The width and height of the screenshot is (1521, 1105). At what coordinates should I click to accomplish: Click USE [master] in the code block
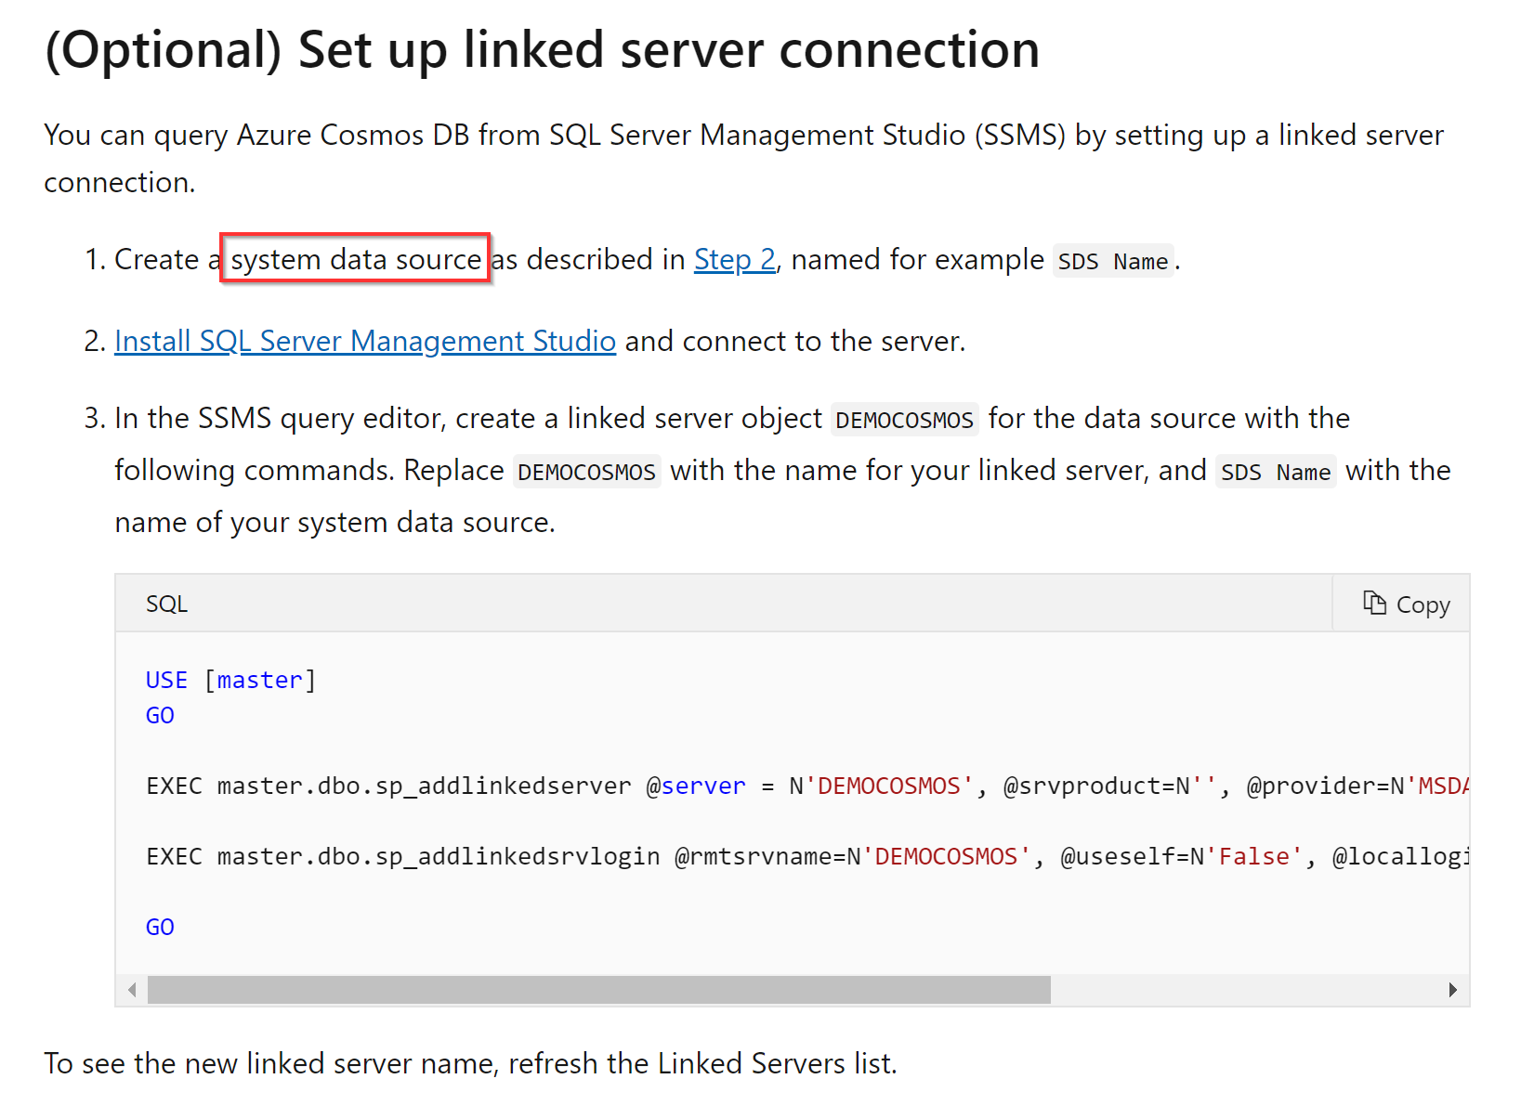tap(229, 679)
